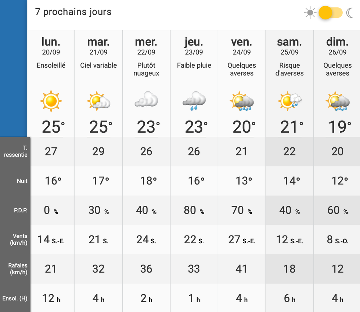Click Thursday's light rain icon
This screenshot has height=312, width=360.
click(194, 101)
